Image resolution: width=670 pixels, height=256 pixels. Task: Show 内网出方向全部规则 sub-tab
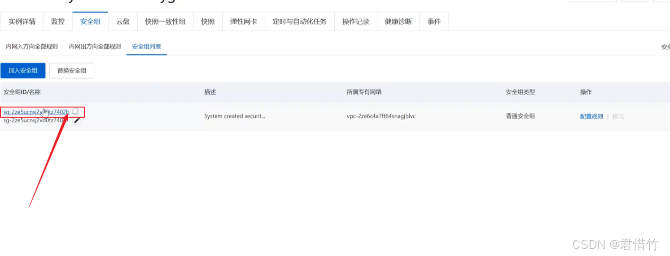pyautogui.click(x=95, y=47)
